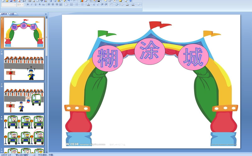Click the blue help question icon

pos(131,1)
